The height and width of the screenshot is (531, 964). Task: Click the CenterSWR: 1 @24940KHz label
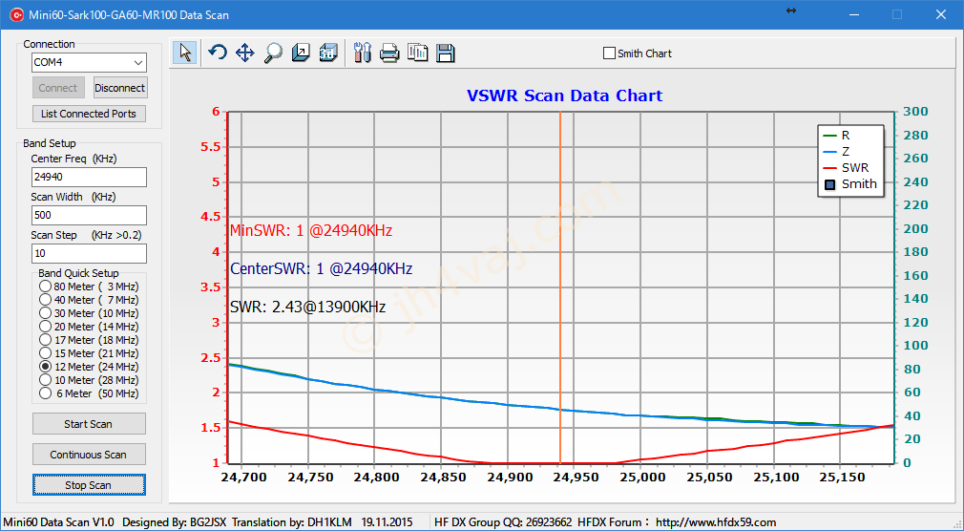321,269
